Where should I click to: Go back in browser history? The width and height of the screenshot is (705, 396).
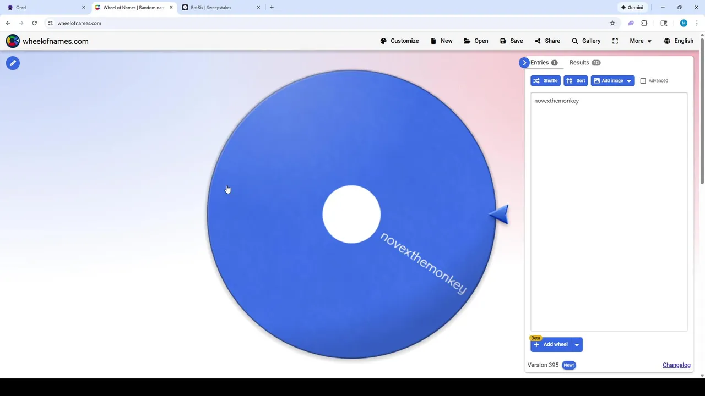(x=8, y=23)
